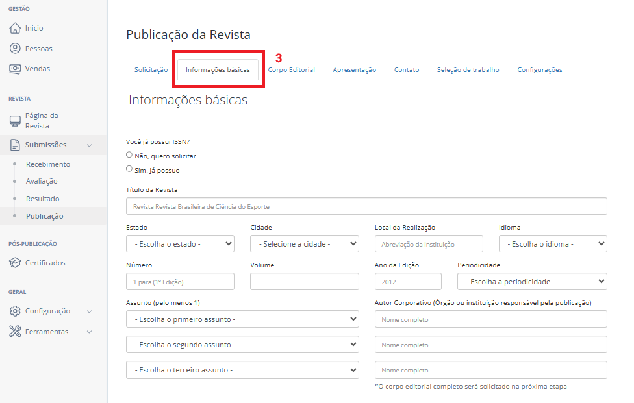The width and height of the screenshot is (634, 403).
Task: Open the Estado dropdown
Action: click(x=181, y=244)
